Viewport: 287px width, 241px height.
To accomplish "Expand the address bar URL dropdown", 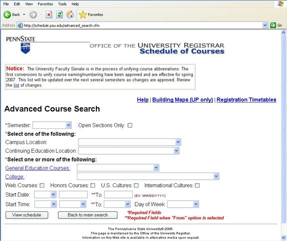I will [x=265, y=25].
